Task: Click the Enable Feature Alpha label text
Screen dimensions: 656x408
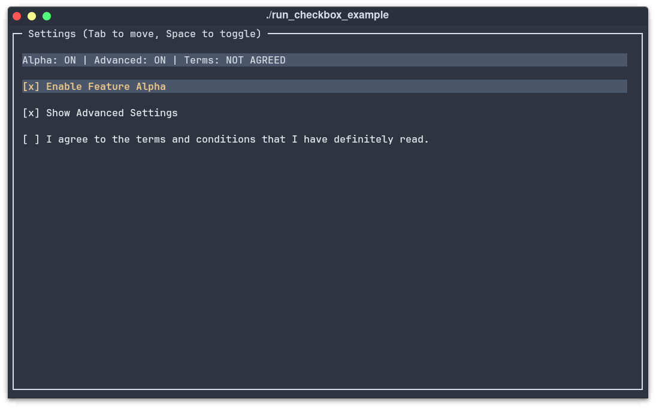Action: [106, 87]
